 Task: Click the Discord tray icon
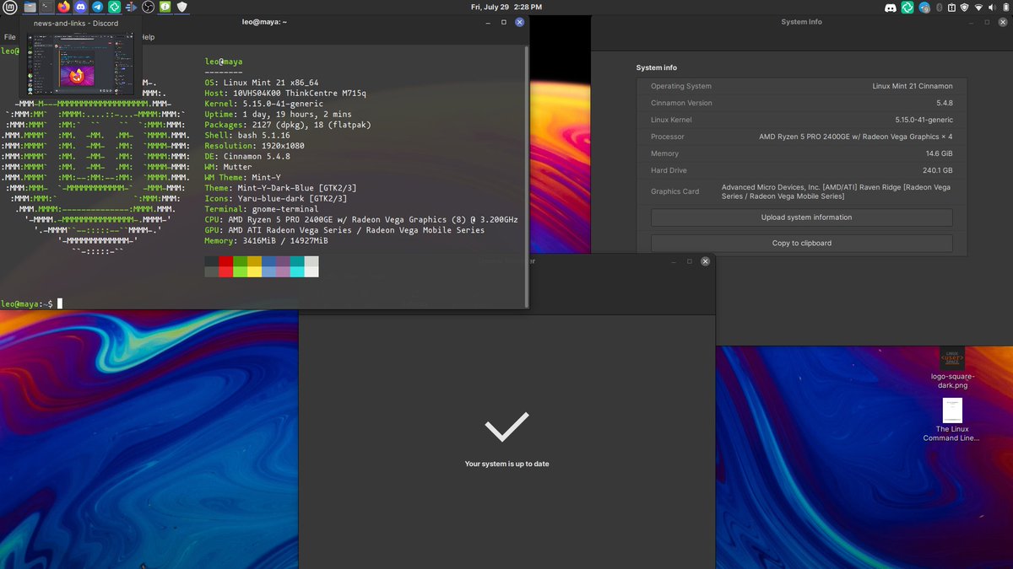pos(890,7)
